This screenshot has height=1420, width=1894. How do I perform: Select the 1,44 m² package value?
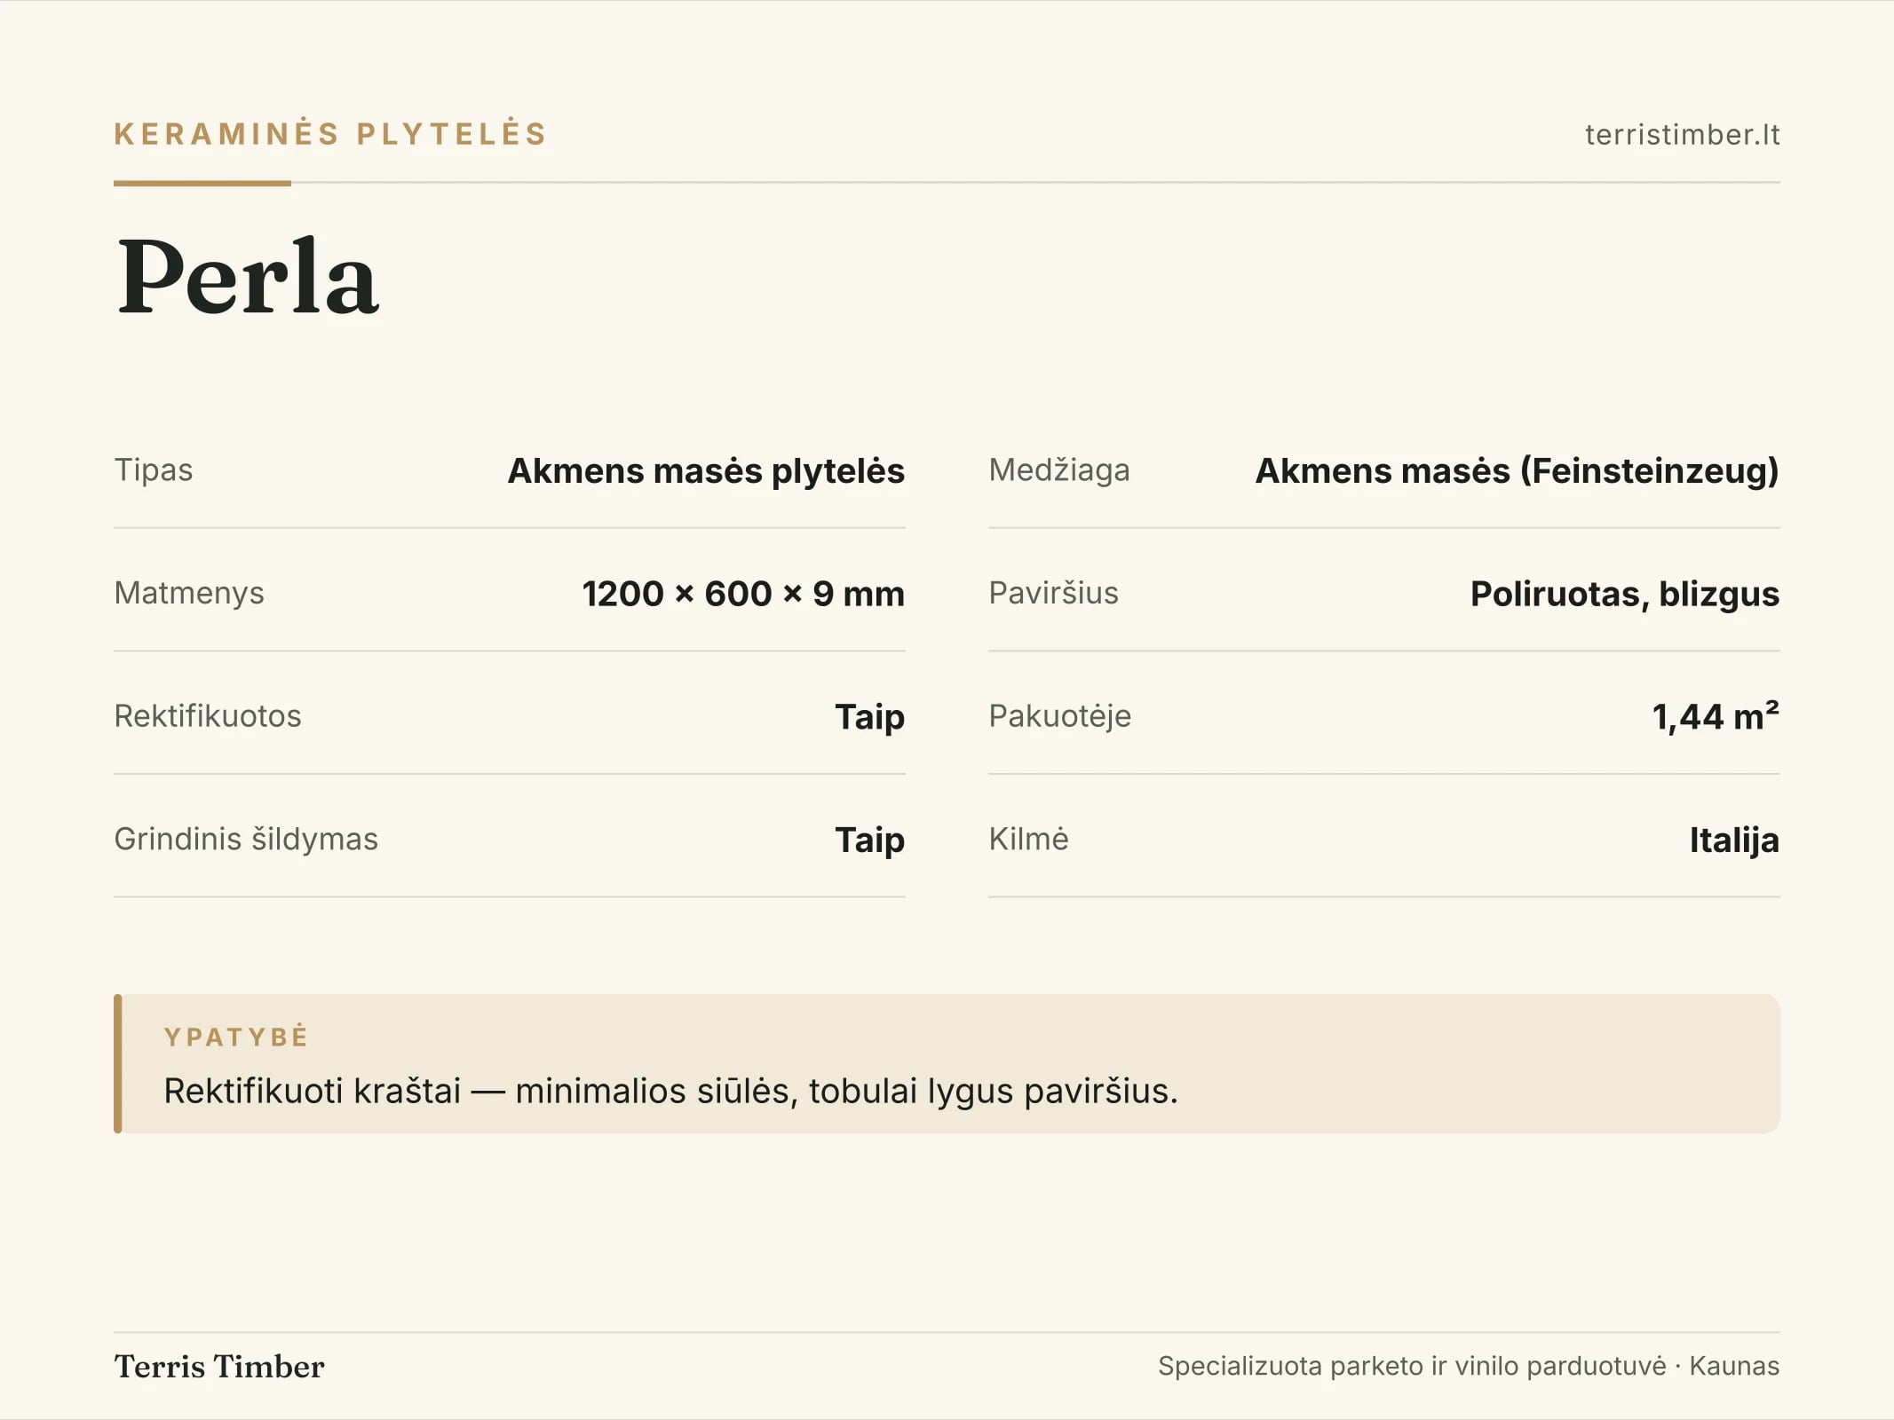(1716, 715)
